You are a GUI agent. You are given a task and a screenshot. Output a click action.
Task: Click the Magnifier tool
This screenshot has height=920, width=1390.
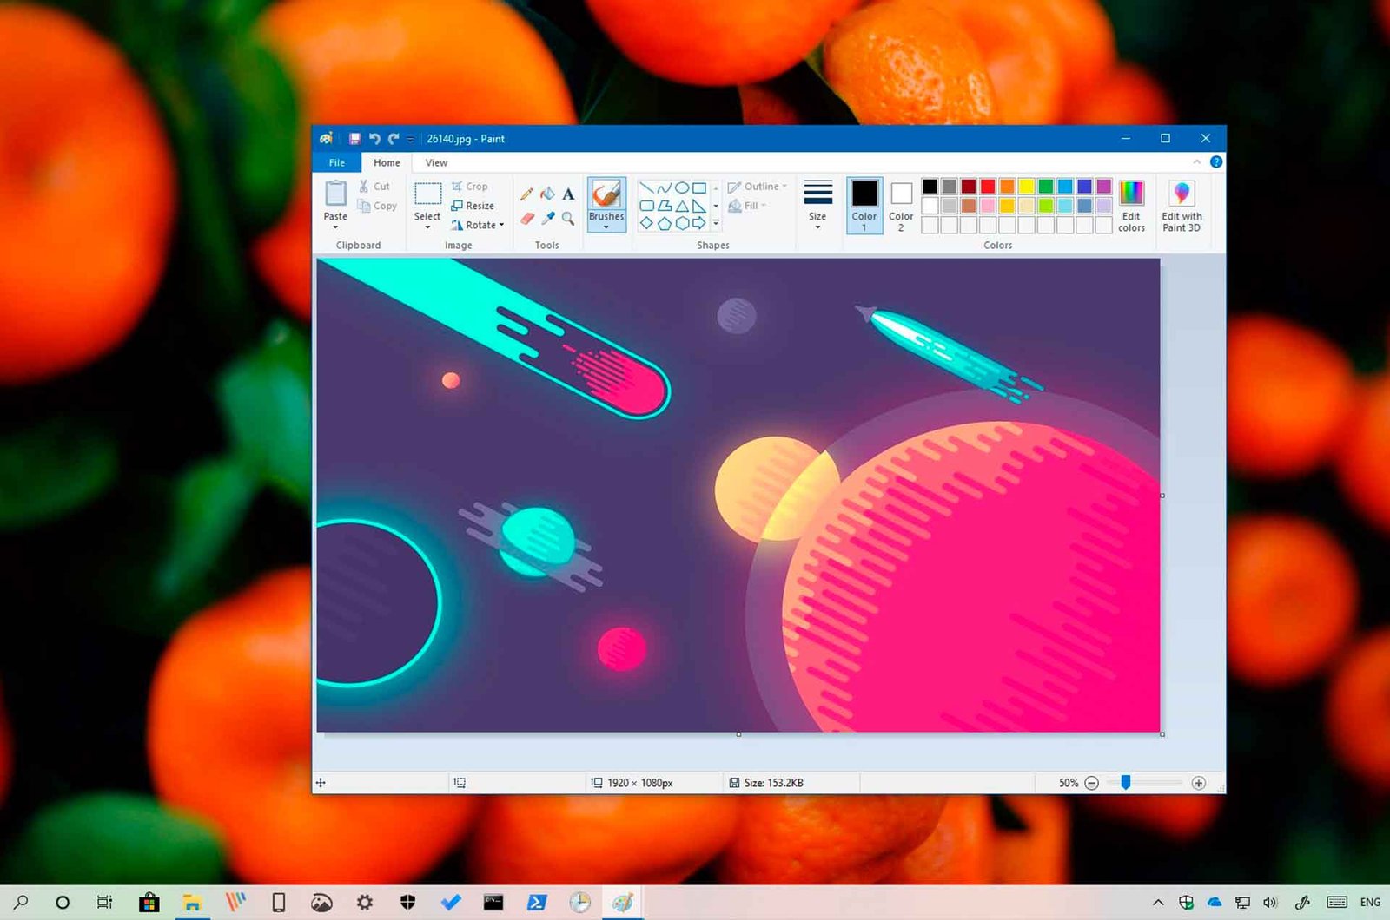[x=568, y=219]
